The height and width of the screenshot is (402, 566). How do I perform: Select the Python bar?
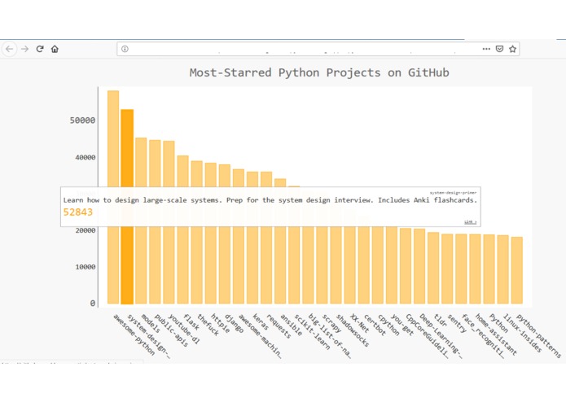[489, 269]
